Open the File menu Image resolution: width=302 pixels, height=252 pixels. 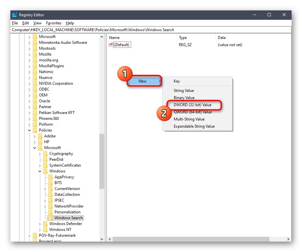point(15,23)
